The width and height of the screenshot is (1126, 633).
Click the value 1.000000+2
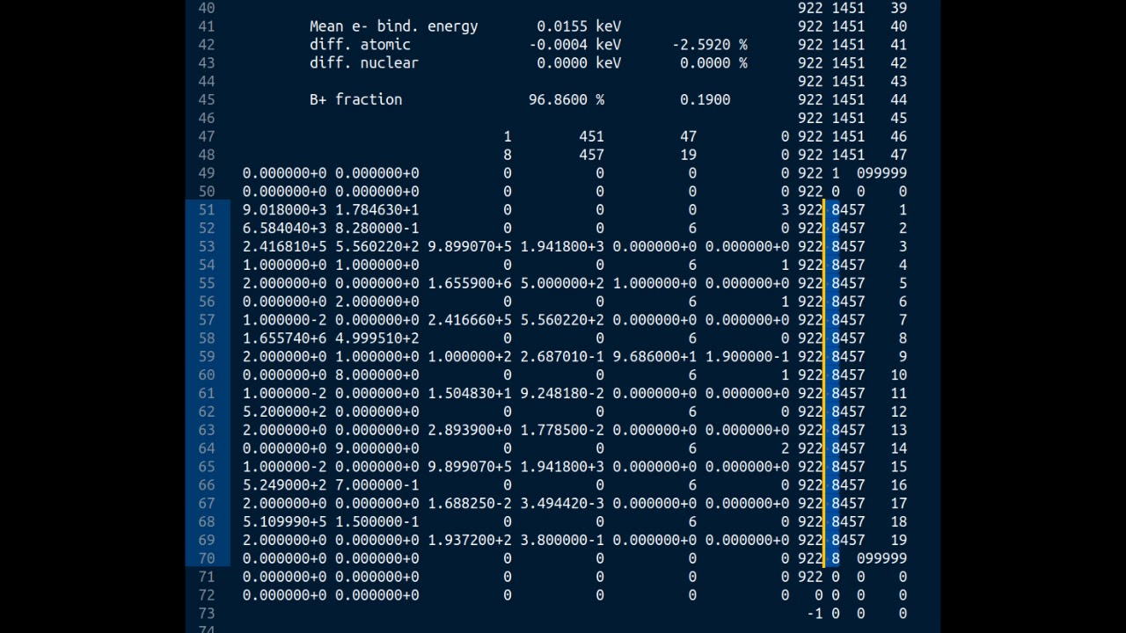[470, 357]
